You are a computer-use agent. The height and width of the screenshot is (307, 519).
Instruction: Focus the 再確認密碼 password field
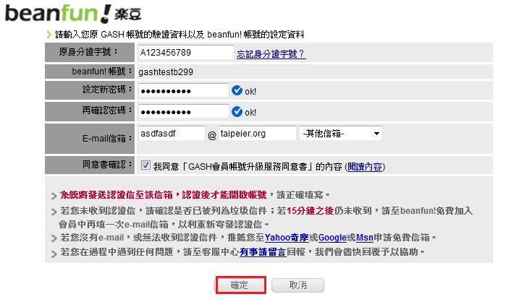[x=183, y=112]
